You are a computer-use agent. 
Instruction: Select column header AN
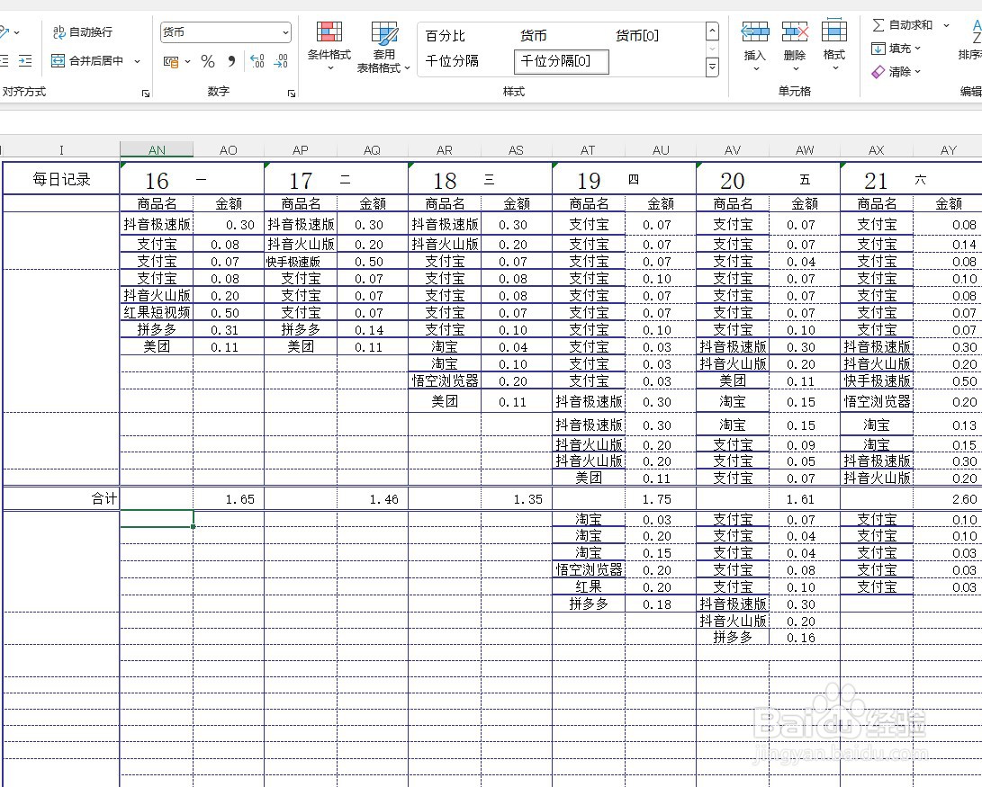coord(157,149)
